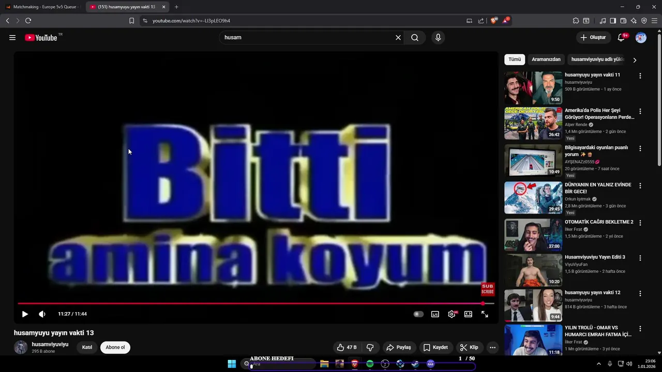Switch to the Matchmaking Europe 5v5 tab
Viewport: 662px width, 372px height.
point(43,7)
